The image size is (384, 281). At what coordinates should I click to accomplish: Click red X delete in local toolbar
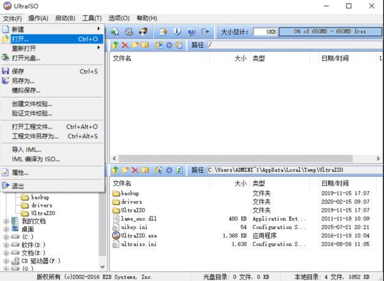coord(135,170)
